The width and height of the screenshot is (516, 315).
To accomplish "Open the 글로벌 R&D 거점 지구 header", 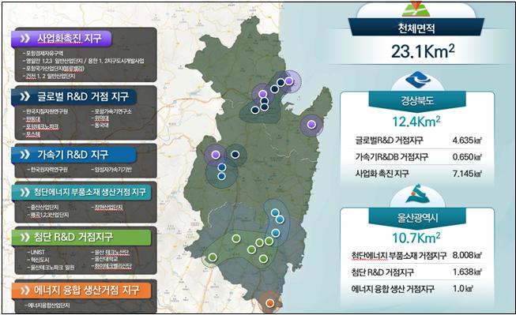I will (x=74, y=96).
